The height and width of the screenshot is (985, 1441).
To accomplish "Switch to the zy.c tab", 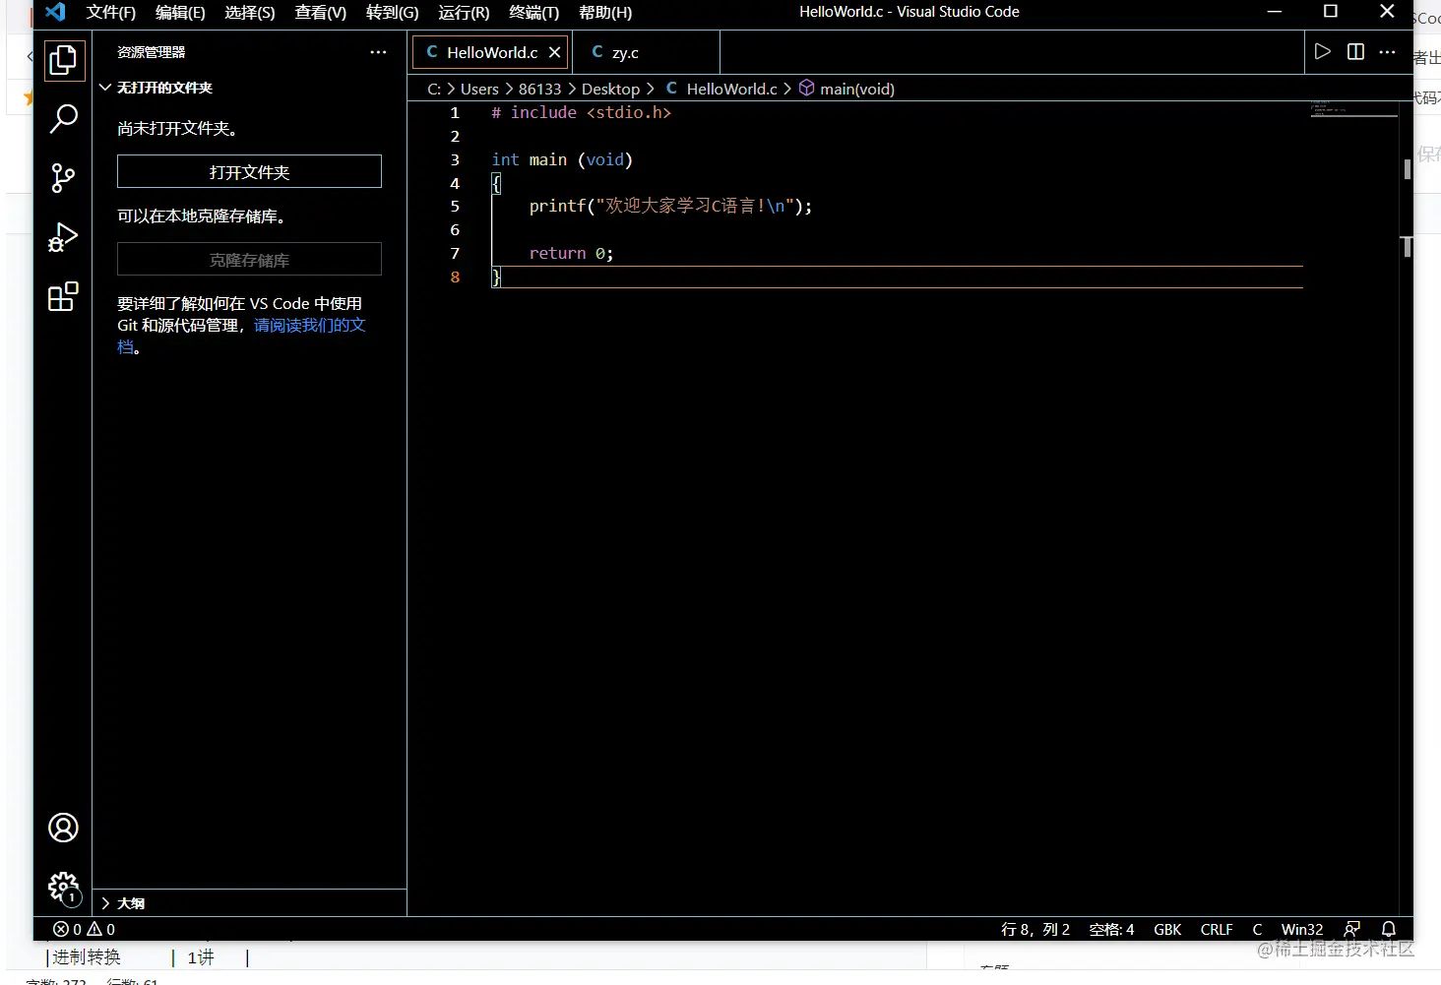I will (x=622, y=52).
